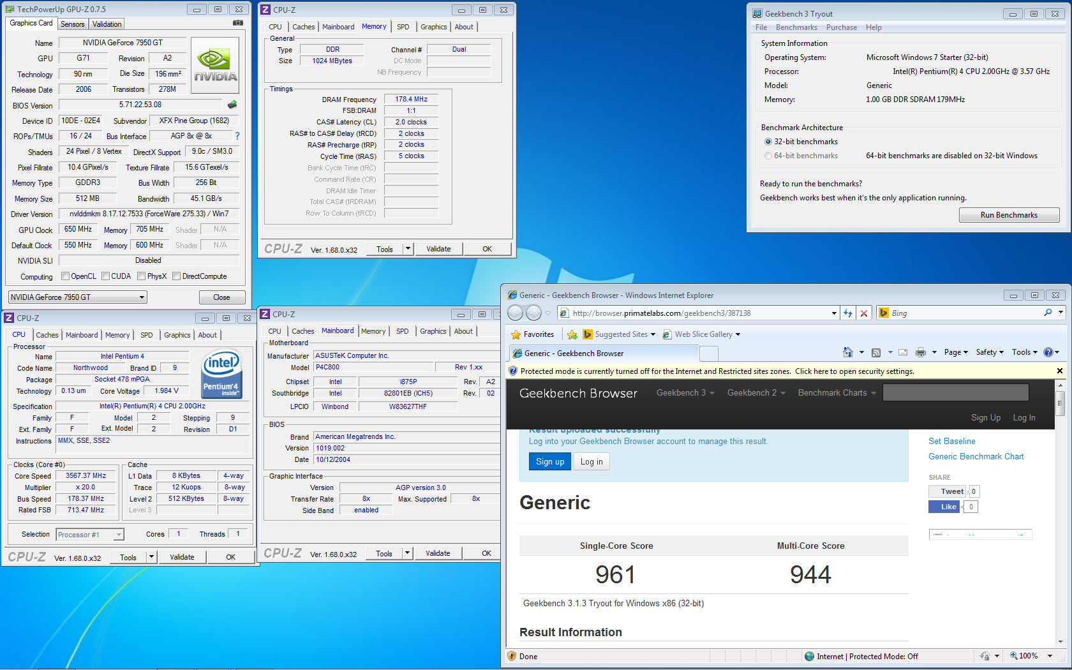Screen dimensions: 1072x670
Task: Click stop loading red X in IE
Action: click(x=863, y=313)
